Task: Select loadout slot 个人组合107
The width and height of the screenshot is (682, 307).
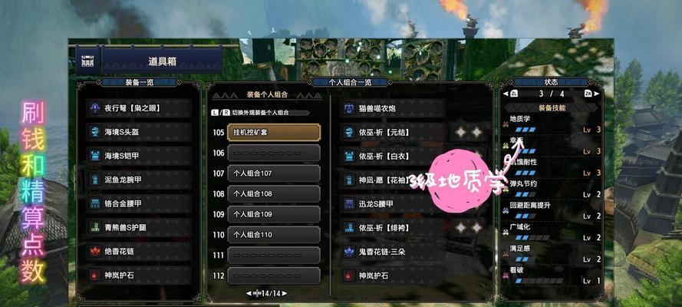Action: click(x=274, y=173)
